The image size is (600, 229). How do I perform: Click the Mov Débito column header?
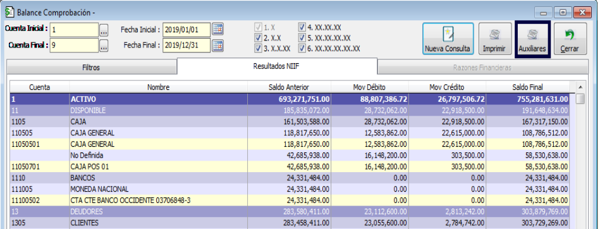click(370, 87)
